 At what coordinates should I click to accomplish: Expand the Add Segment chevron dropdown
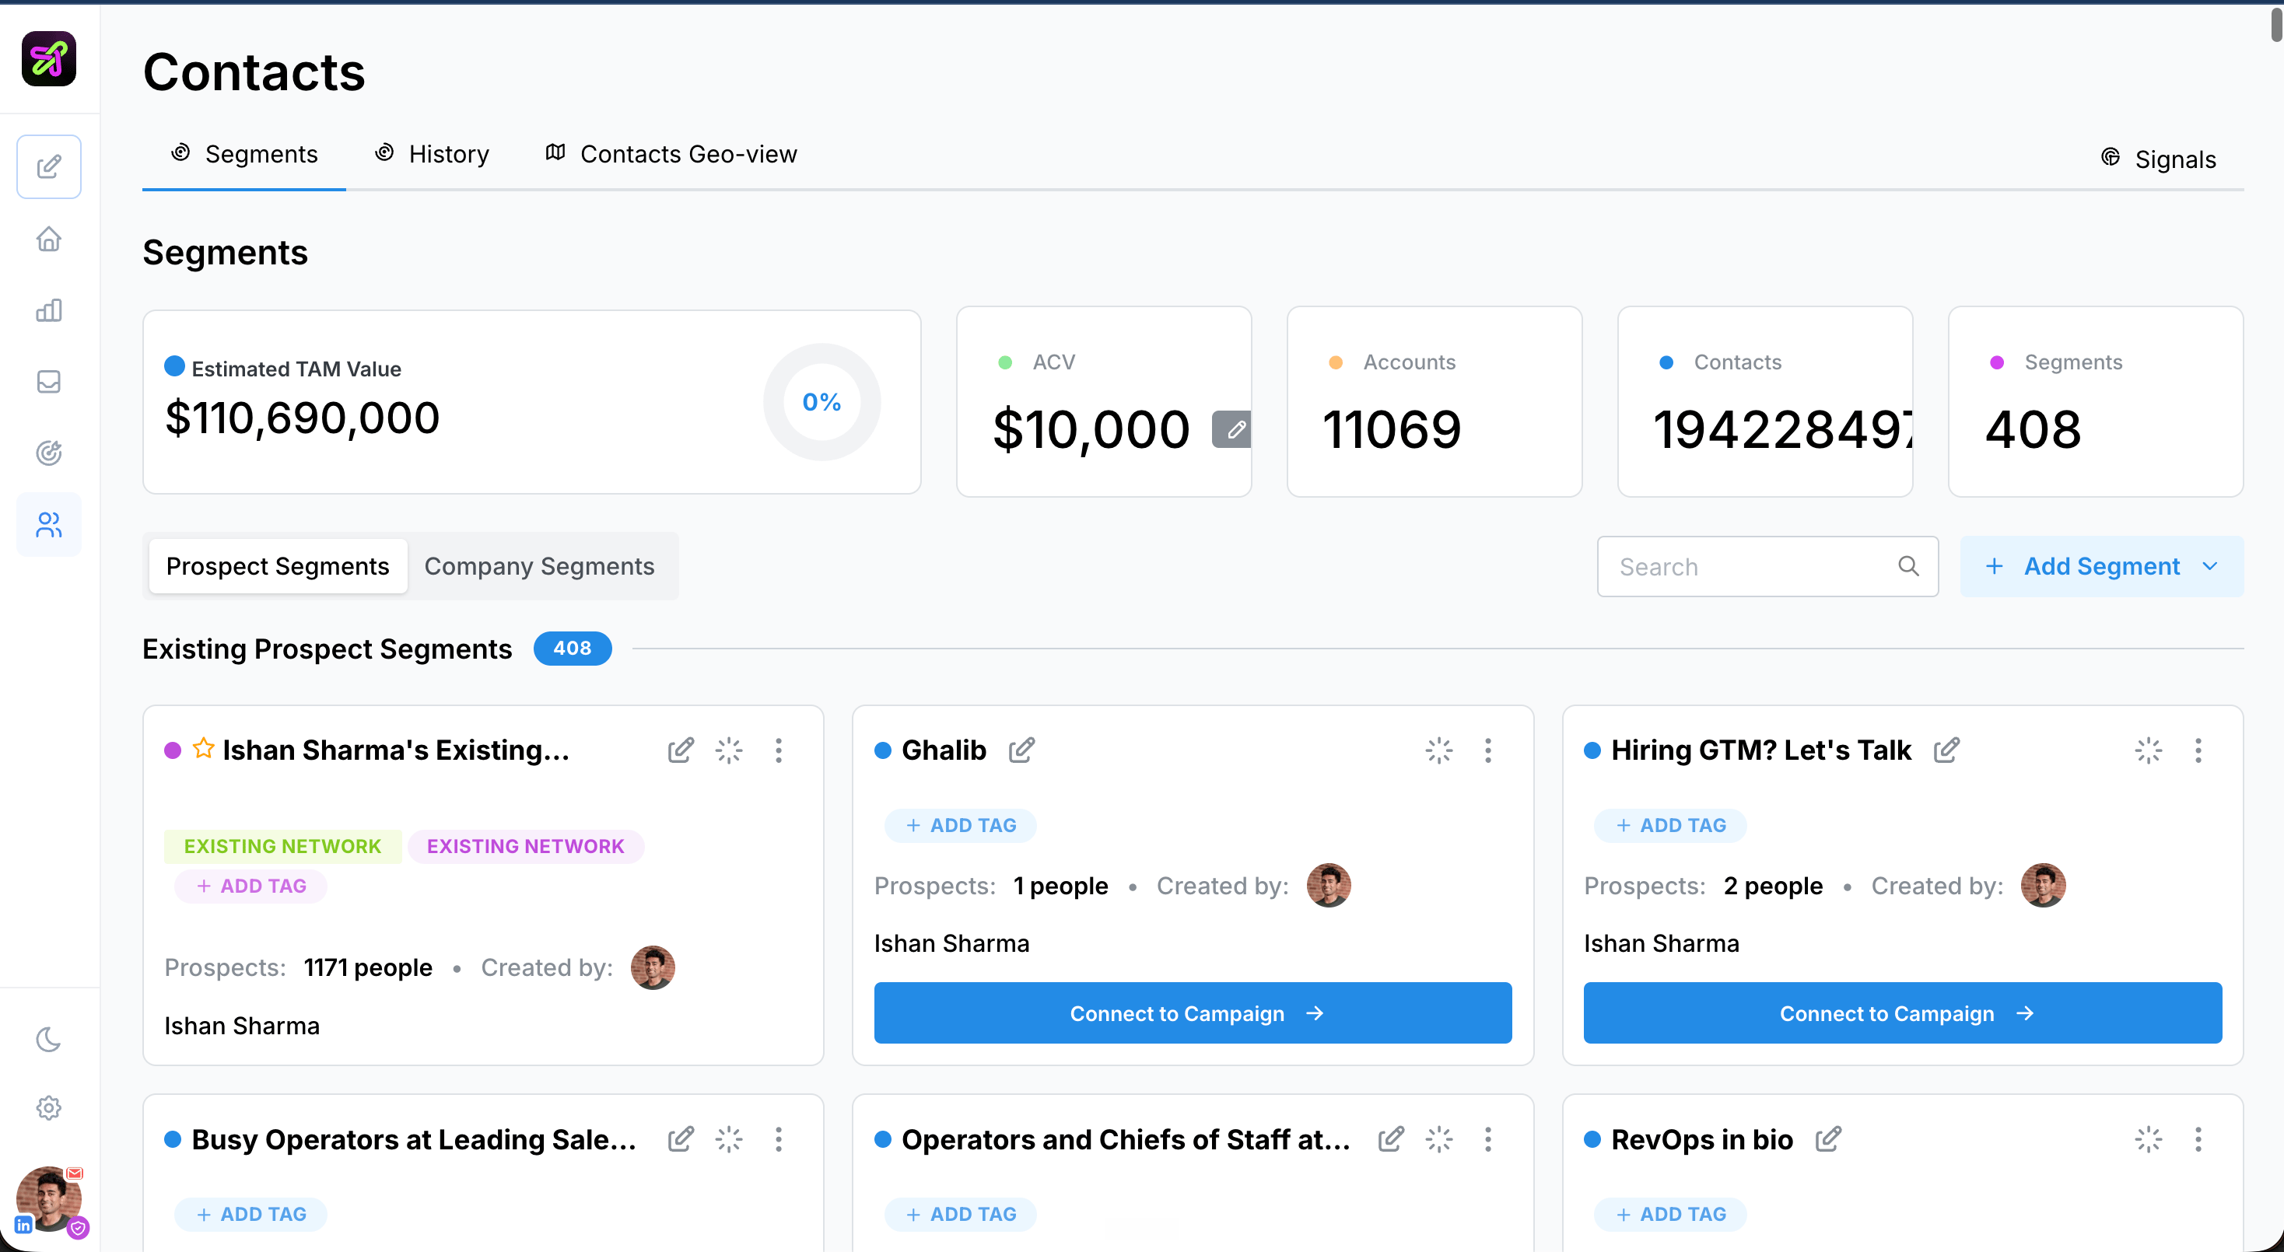pos(2210,566)
